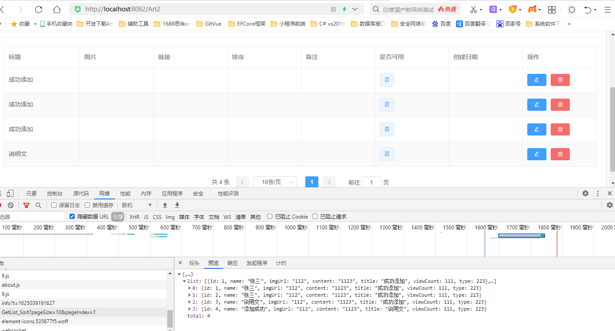Expand item 0 in the JSON list
The image size is (615, 331).
tap(189, 288)
